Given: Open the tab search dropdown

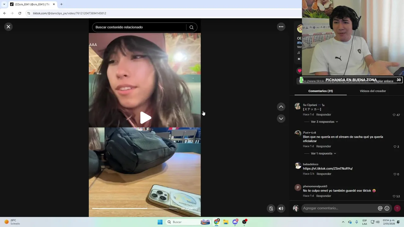Looking at the screenshot, I should coord(4,4).
